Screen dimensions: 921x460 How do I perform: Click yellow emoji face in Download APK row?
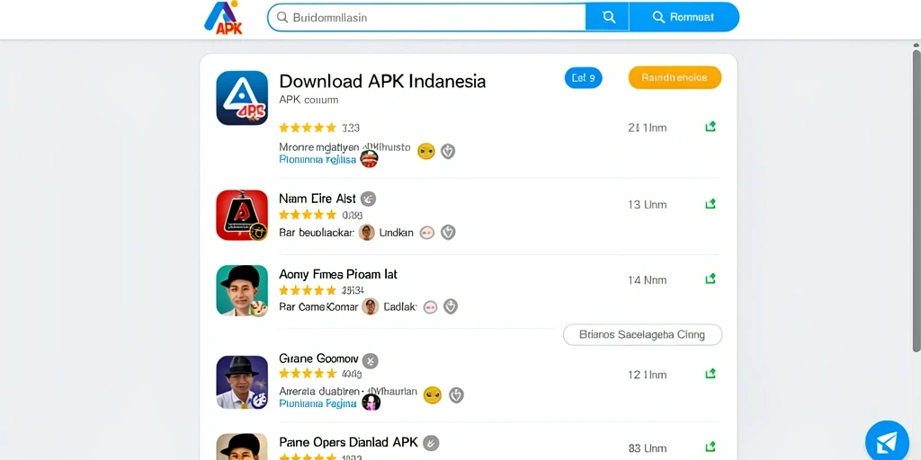[425, 151]
